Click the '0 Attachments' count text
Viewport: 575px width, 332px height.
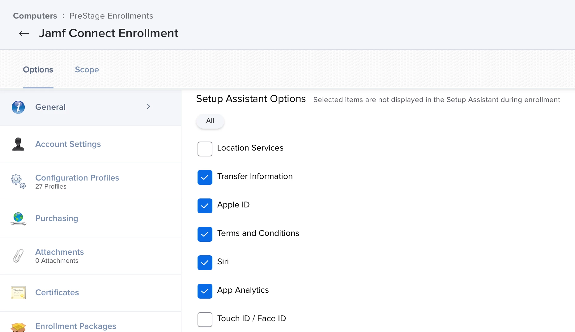point(57,261)
